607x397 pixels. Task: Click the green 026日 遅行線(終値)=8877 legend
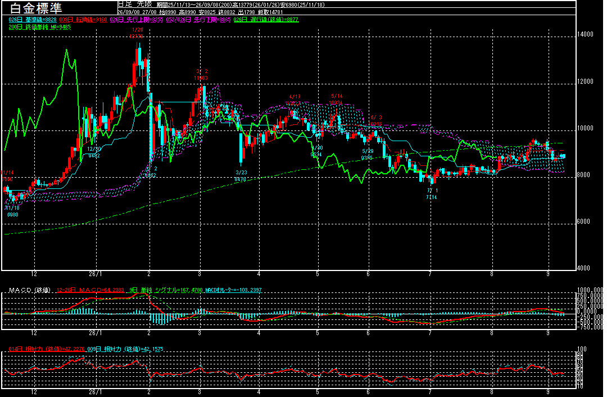click(266, 19)
